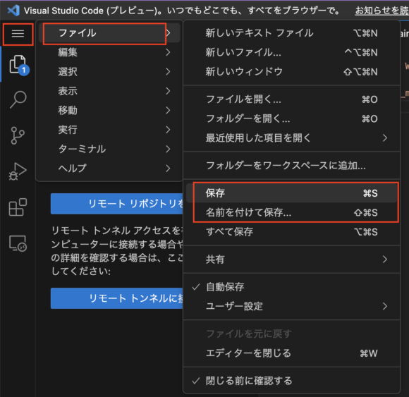
Task: Choose 新しいテキスト ファイル
Action: tap(292, 33)
